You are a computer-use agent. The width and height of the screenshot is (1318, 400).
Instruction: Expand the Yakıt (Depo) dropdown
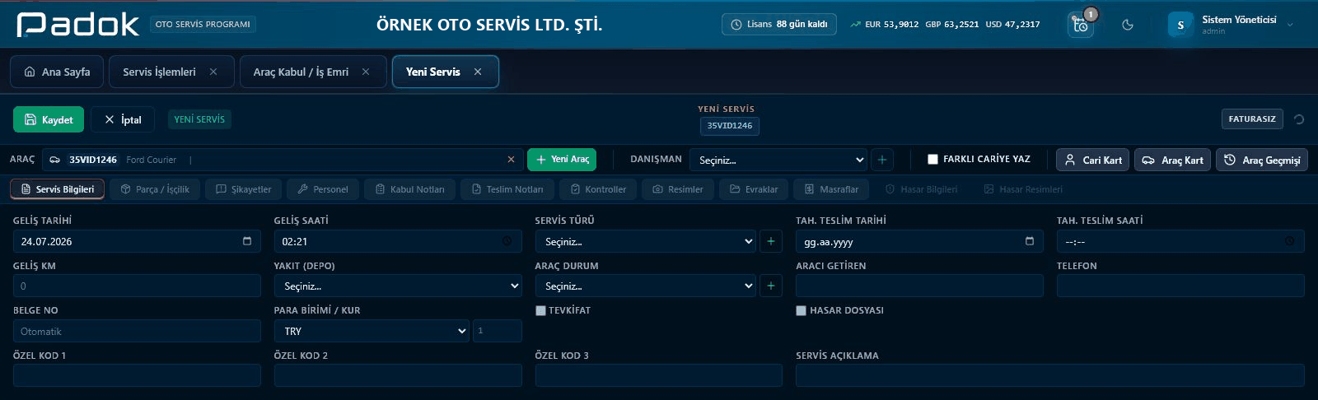point(398,286)
